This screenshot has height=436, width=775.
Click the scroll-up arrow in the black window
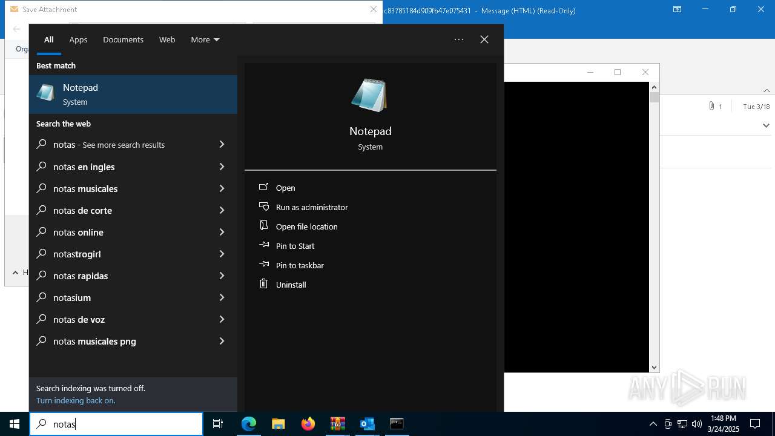pos(654,87)
